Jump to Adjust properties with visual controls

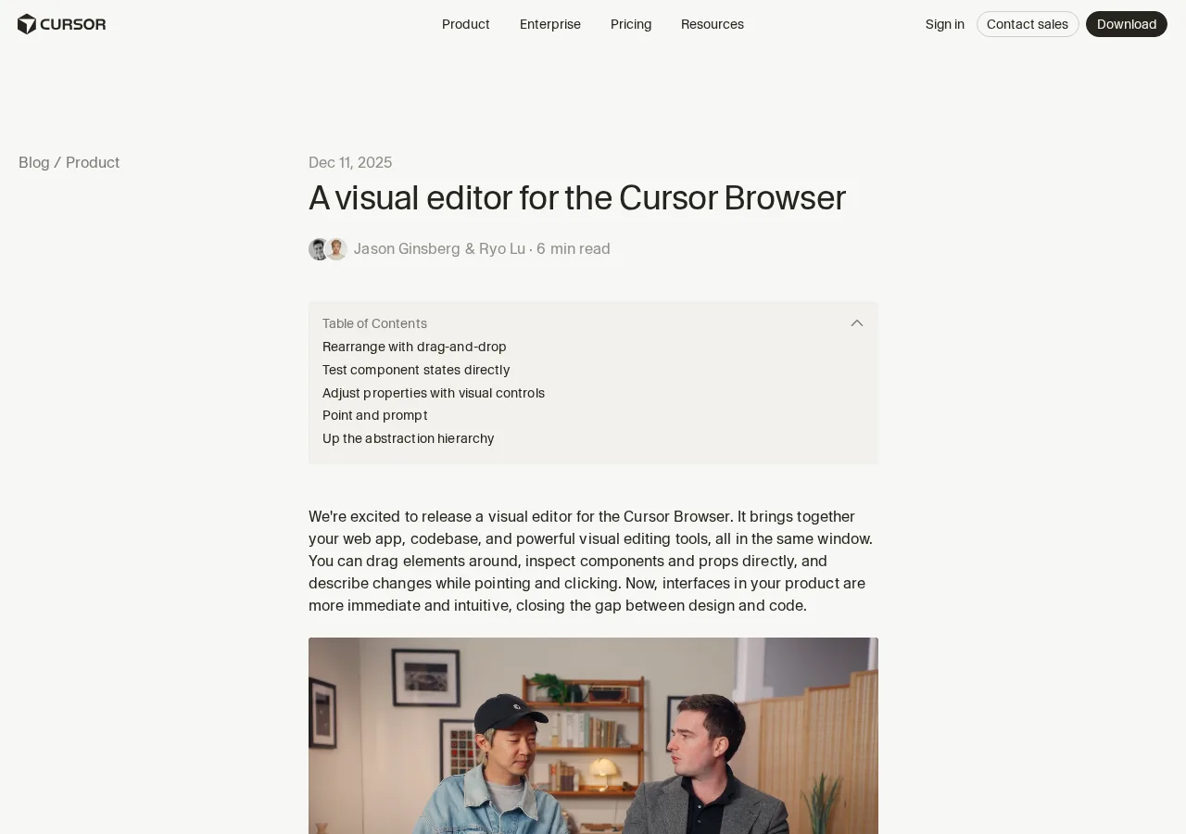tap(434, 393)
